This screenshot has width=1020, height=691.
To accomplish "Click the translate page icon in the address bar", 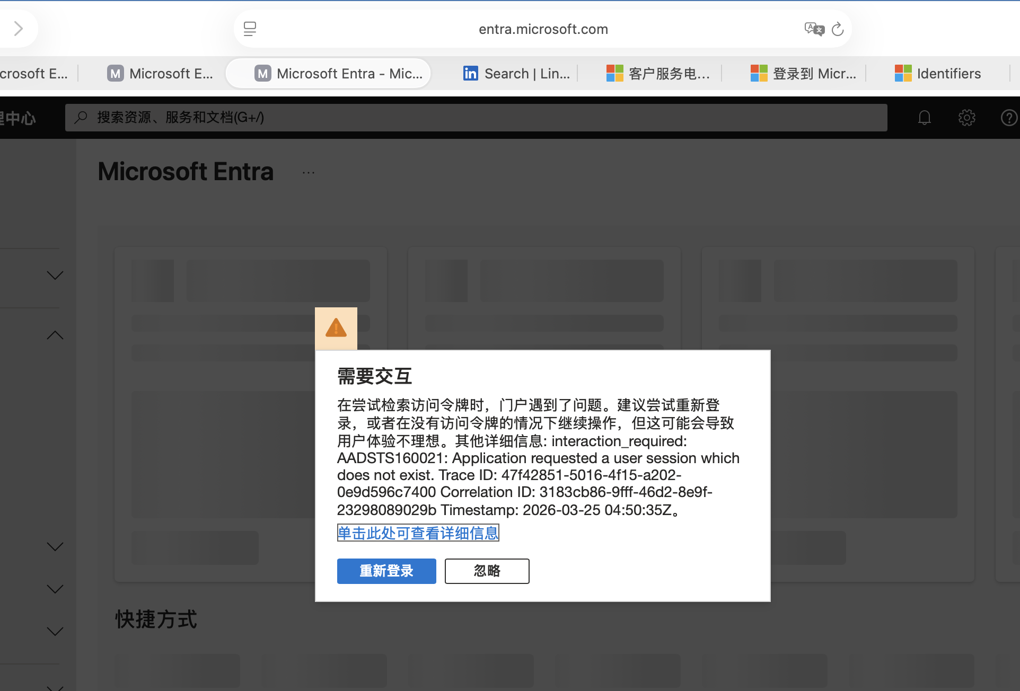I will click(x=814, y=29).
